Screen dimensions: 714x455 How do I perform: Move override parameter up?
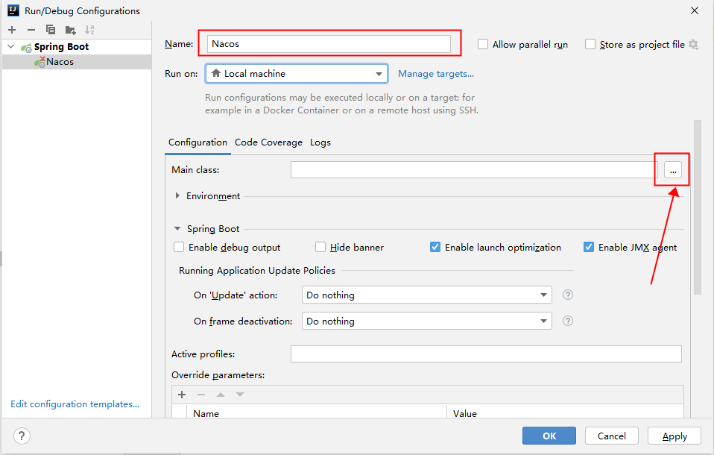coord(221,395)
